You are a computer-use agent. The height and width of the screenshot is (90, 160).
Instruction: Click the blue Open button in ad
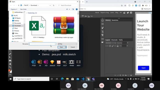pos(143,68)
